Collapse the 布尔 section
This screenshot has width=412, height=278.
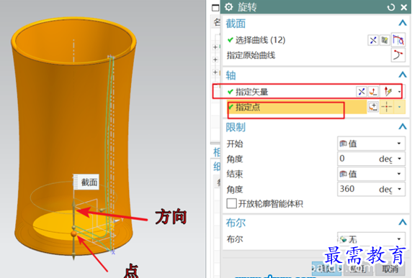pos(403,223)
